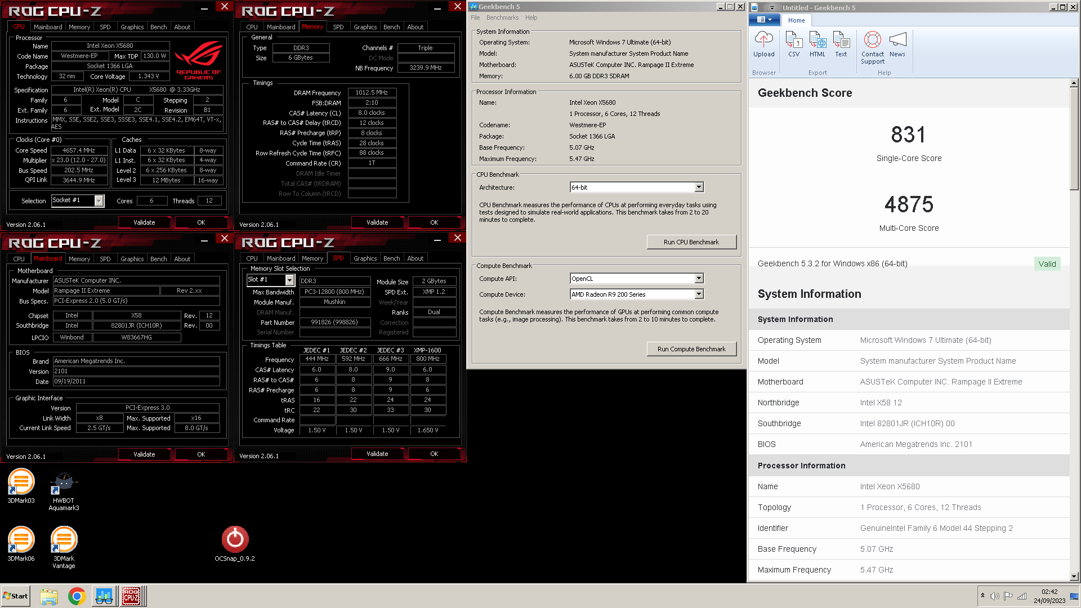Click the Valid status badge
This screenshot has width=1081, height=608.
coord(1047,264)
